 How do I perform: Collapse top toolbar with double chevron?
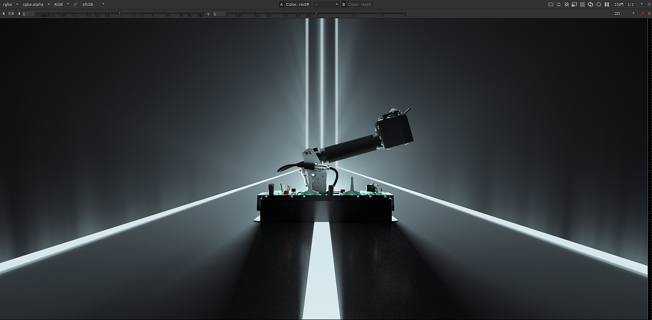649,4
